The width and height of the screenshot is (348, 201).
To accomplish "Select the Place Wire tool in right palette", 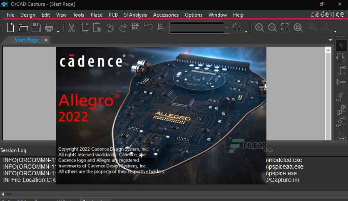I will coord(341,71).
